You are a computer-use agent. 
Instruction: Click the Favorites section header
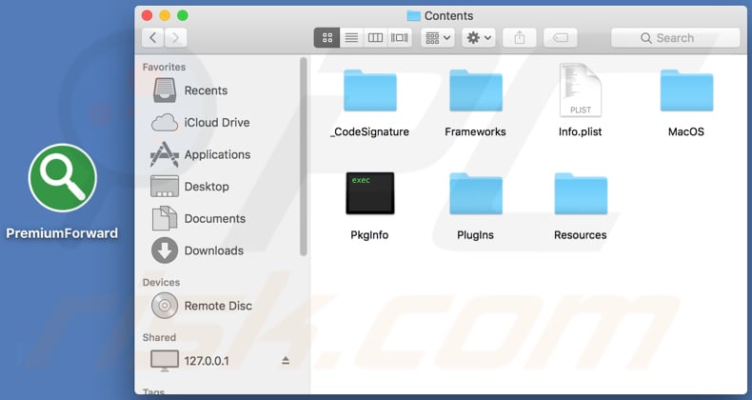tap(164, 68)
